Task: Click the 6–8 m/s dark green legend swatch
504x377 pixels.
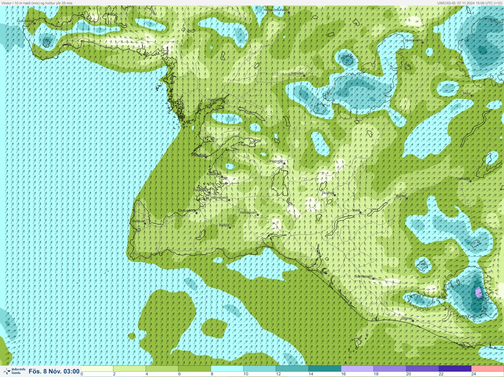Action: tap(195, 369)
